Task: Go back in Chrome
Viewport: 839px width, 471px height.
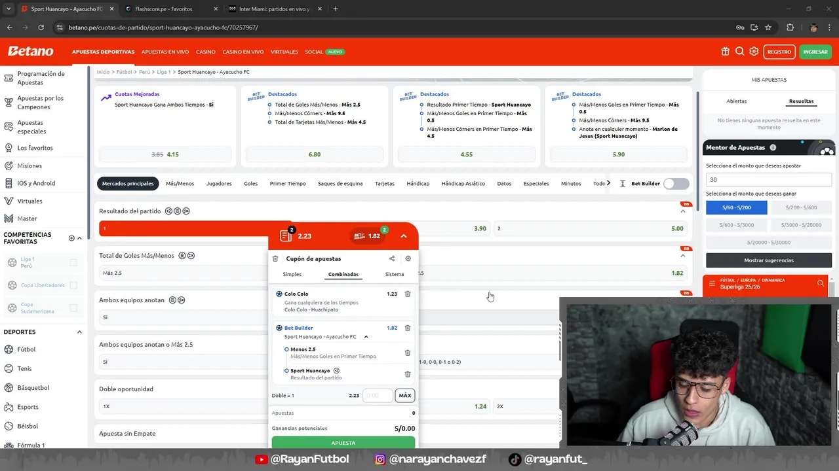Action: 9,27
